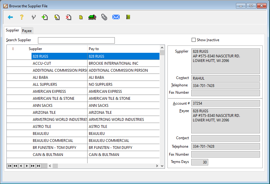The height and width of the screenshot is (184, 270).
Task: Select CAIN & BULTMAN supplier row
Action: pos(83,155)
